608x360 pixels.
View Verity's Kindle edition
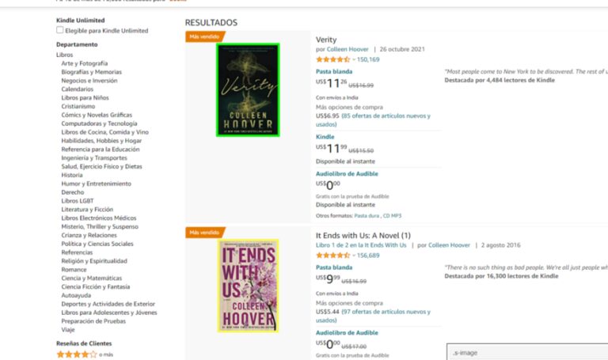coord(325,137)
